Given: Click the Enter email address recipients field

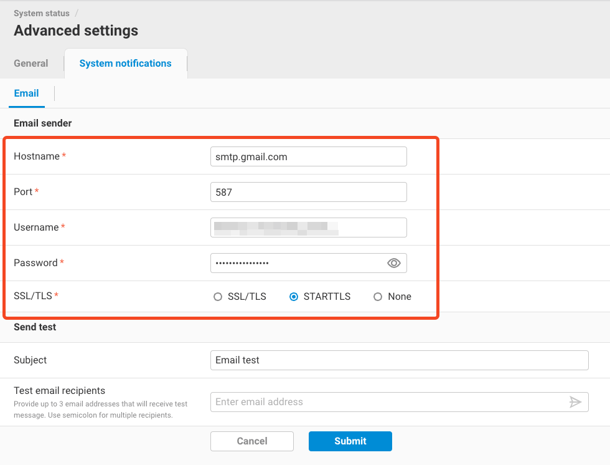Looking at the screenshot, I should pos(386,402).
